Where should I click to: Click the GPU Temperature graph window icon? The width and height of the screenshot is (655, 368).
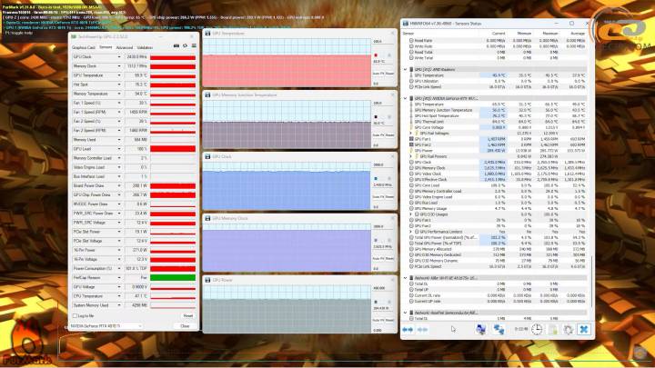click(x=207, y=34)
